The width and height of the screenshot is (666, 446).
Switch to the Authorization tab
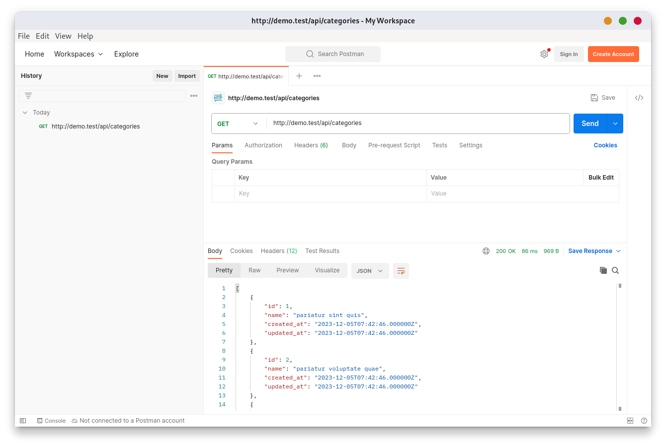pos(263,145)
